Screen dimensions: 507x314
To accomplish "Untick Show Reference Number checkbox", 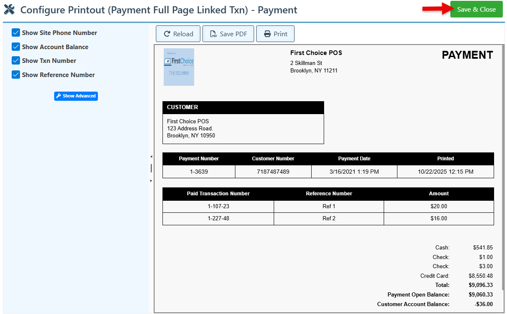I will tap(16, 75).
